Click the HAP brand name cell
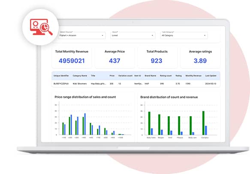The image size is (250, 174). tap(147, 84)
